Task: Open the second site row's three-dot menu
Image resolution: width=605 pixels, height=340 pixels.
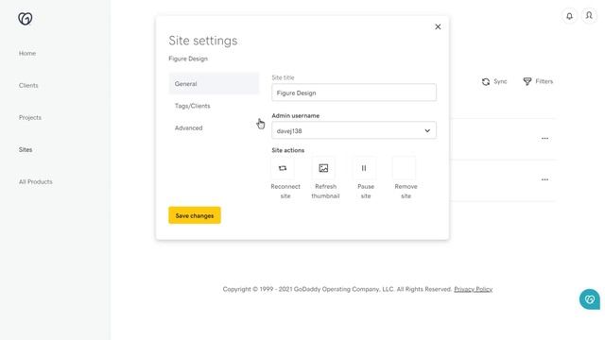Action: point(544,179)
